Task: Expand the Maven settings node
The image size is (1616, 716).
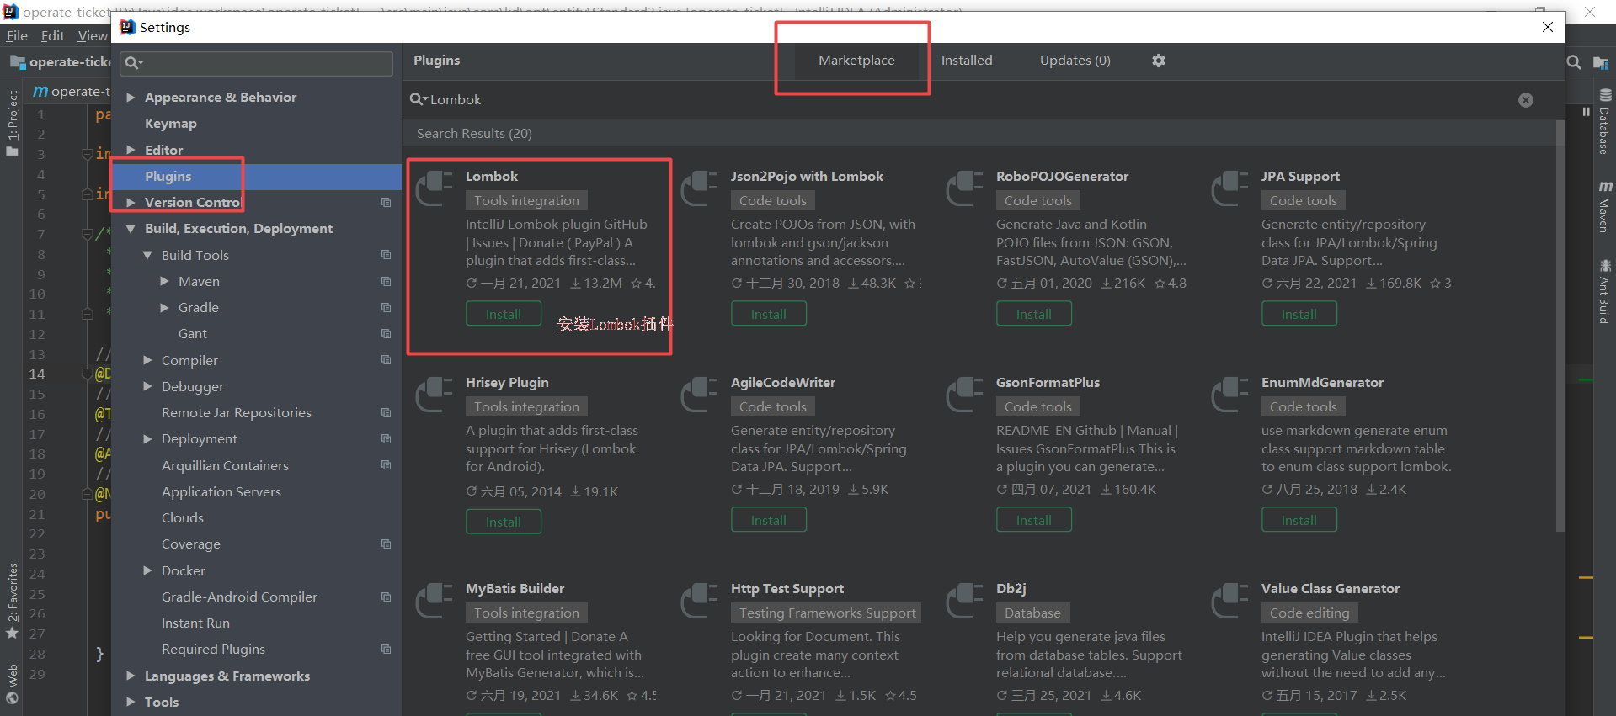Action: pos(164,281)
